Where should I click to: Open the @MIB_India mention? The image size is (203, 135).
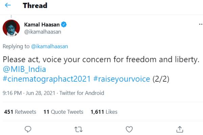tap(24, 69)
